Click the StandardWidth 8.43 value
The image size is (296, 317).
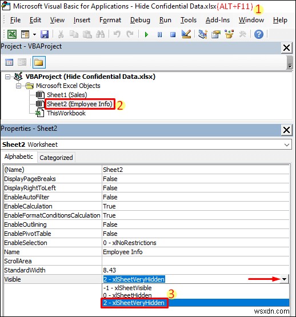point(195,270)
